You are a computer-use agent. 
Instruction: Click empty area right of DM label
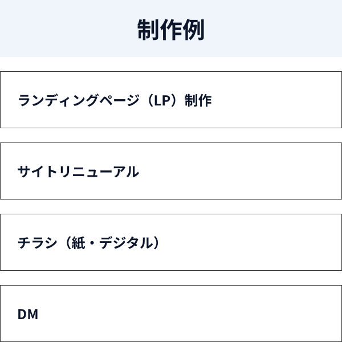(x=190, y=314)
